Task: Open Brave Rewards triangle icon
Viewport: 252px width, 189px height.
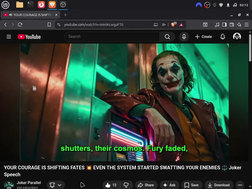Action: tap(181, 25)
